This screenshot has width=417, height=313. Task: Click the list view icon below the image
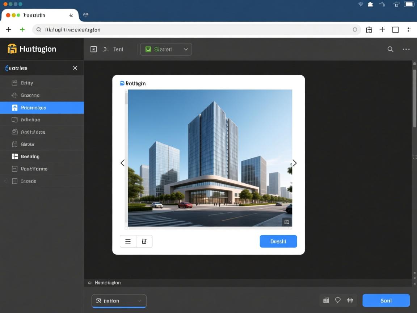click(x=128, y=241)
